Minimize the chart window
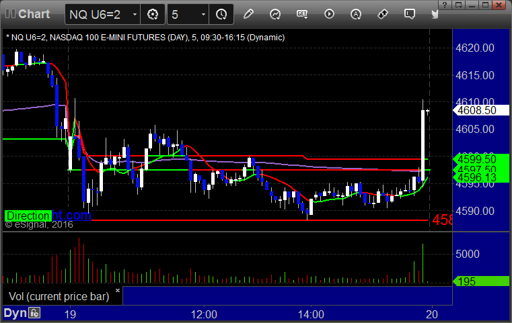 (472, 5)
